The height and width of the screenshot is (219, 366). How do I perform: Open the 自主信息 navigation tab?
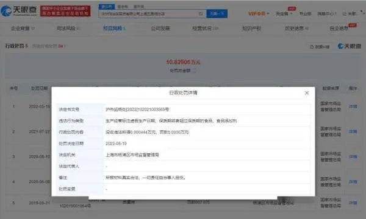pos(339,29)
